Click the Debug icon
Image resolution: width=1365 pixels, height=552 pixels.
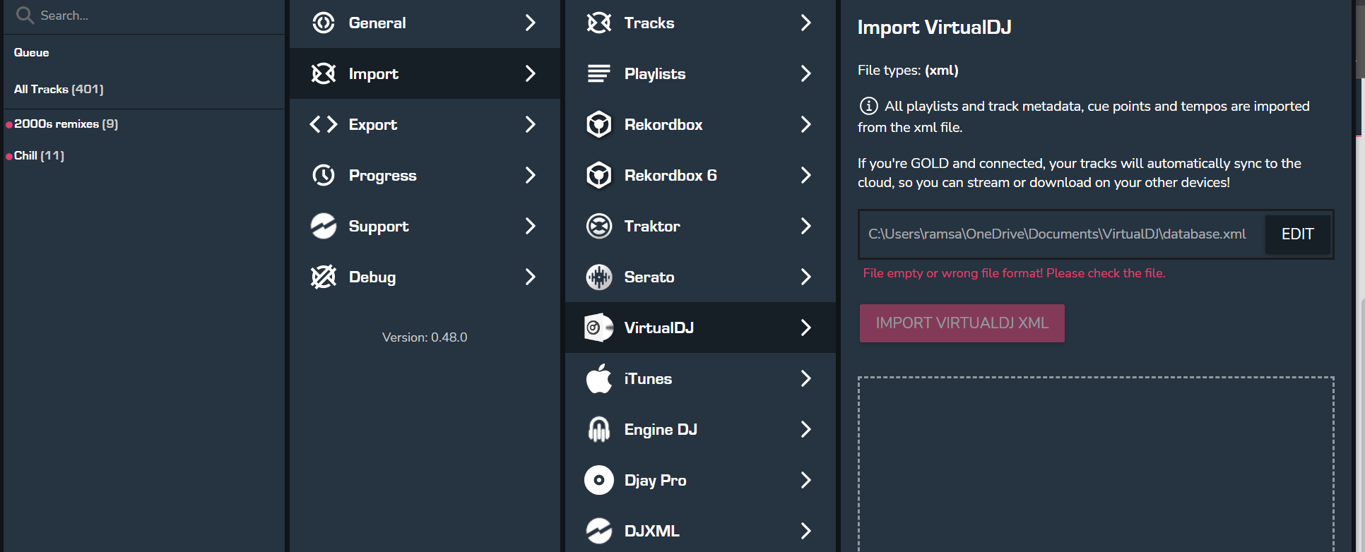click(x=324, y=277)
